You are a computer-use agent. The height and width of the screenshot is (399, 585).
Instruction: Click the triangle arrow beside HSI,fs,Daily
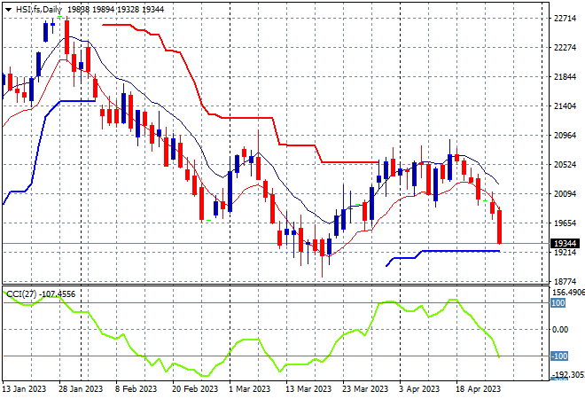(8, 10)
